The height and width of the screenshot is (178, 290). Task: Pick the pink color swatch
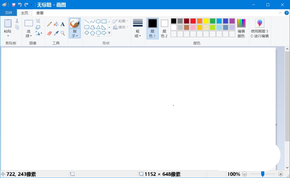193,27
